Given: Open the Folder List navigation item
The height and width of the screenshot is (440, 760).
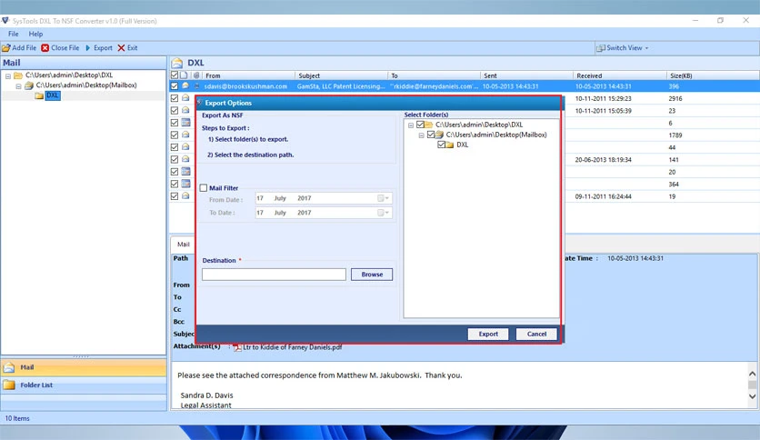Looking at the screenshot, I should 84,385.
